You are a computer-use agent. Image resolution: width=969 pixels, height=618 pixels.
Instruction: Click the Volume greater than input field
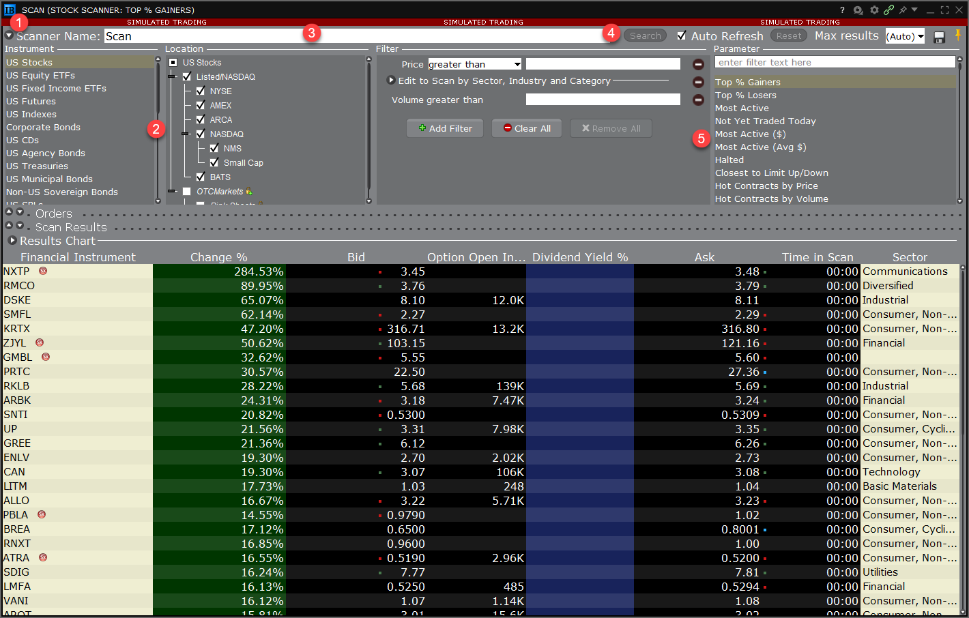[x=603, y=99]
